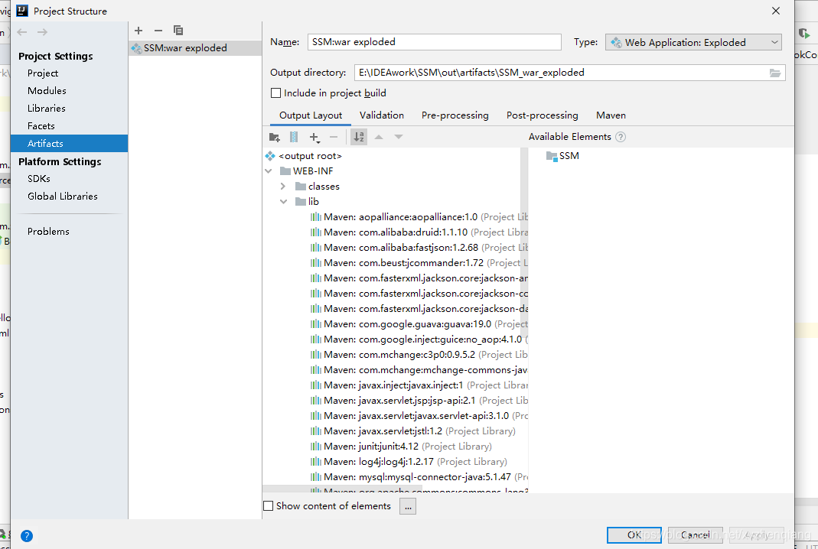Toggle Show content of elements checkbox
The width and height of the screenshot is (818, 549).
click(x=268, y=506)
